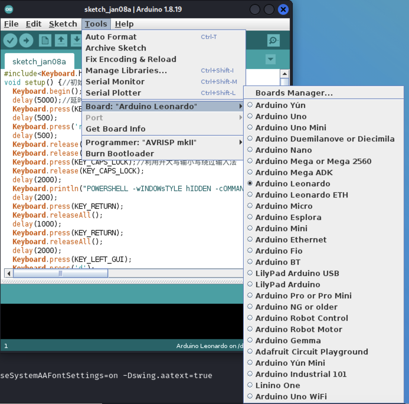Select Arduino Fio board
Image resolution: width=409 pixels, height=404 pixels.
324,251
